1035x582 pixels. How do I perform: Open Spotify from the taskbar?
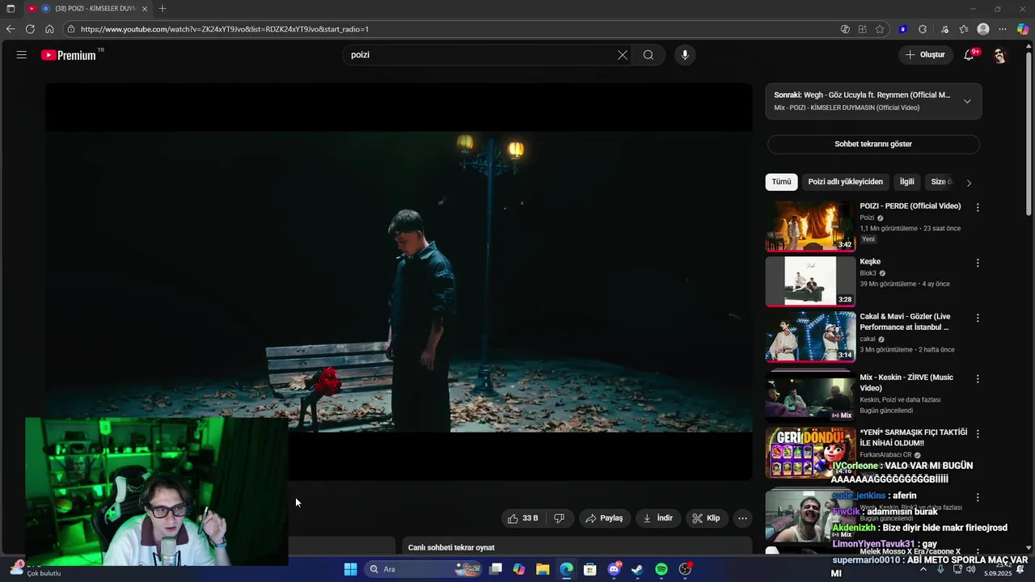click(x=661, y=569)
